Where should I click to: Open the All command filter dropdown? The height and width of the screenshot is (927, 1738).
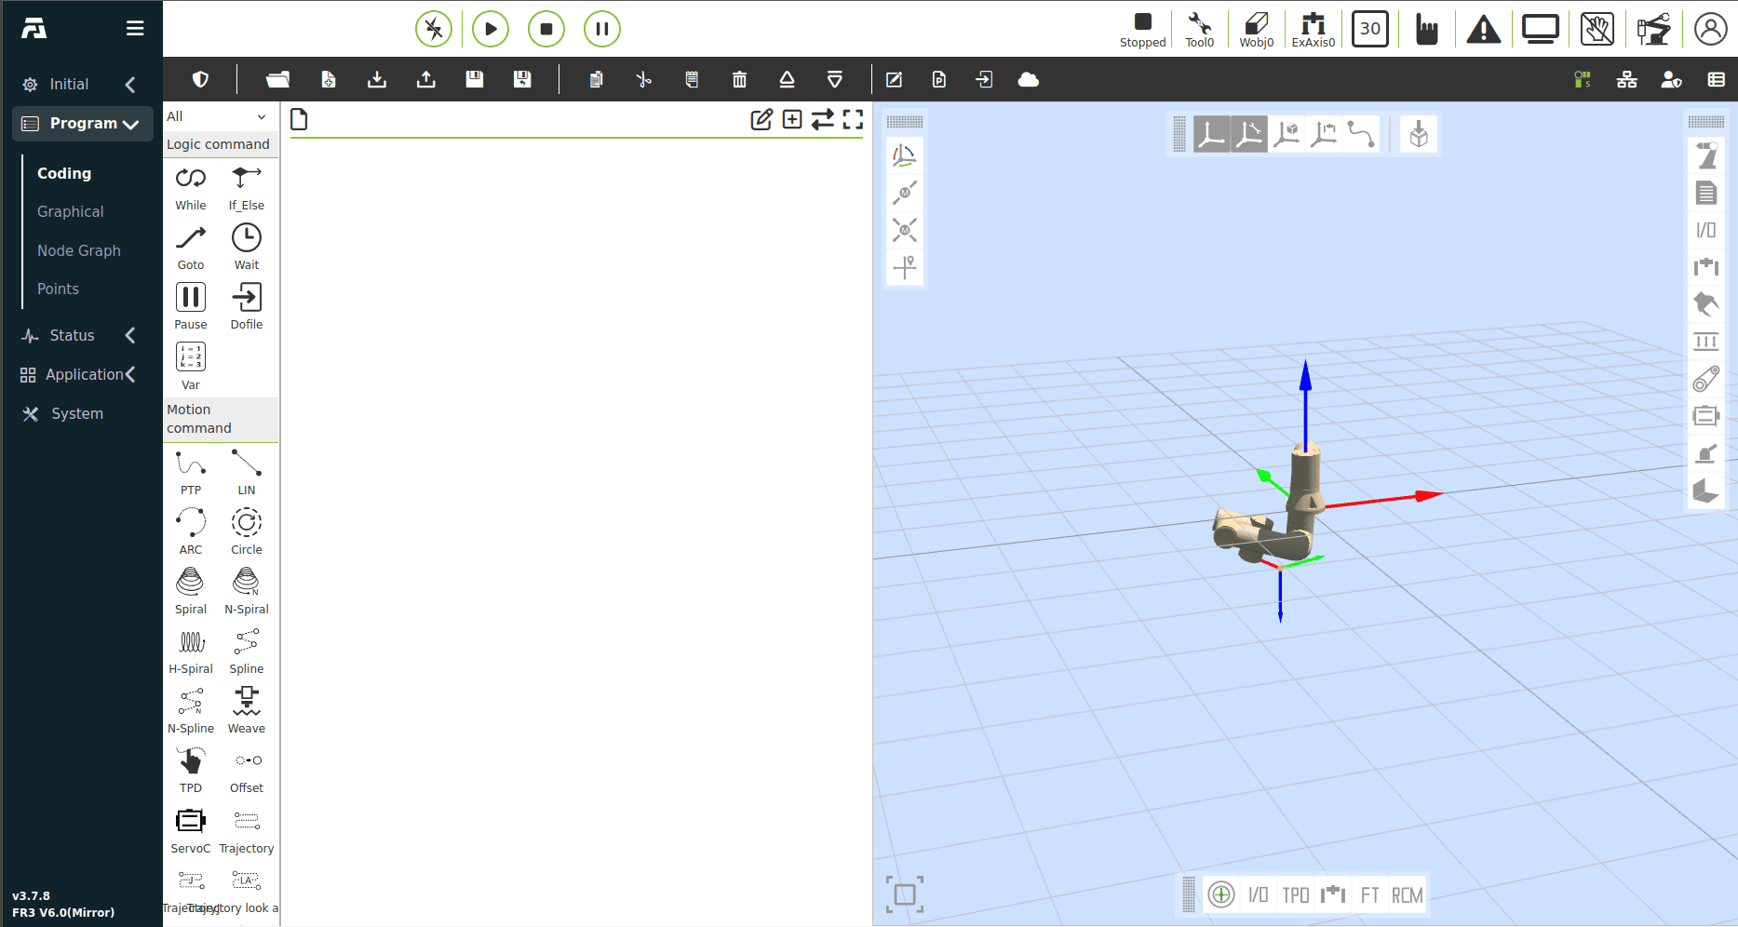217,116
